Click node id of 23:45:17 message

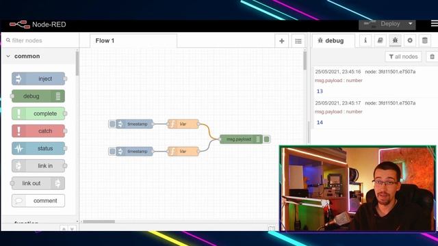[x=390, y=103]
